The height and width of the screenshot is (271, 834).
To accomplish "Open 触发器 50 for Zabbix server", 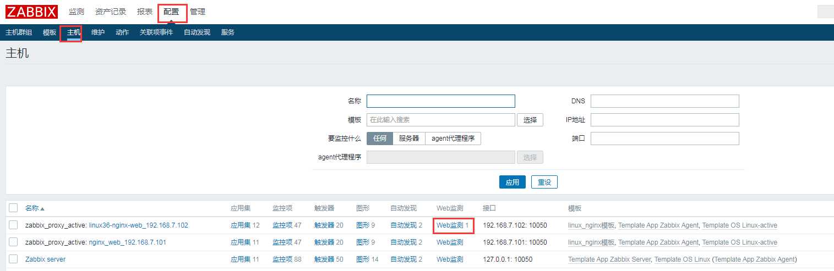I will click(324, 259).
